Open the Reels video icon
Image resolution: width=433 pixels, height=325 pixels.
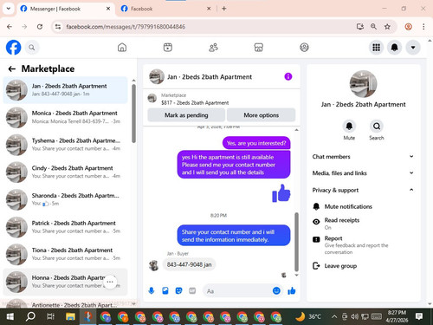[x=168, y=48]
